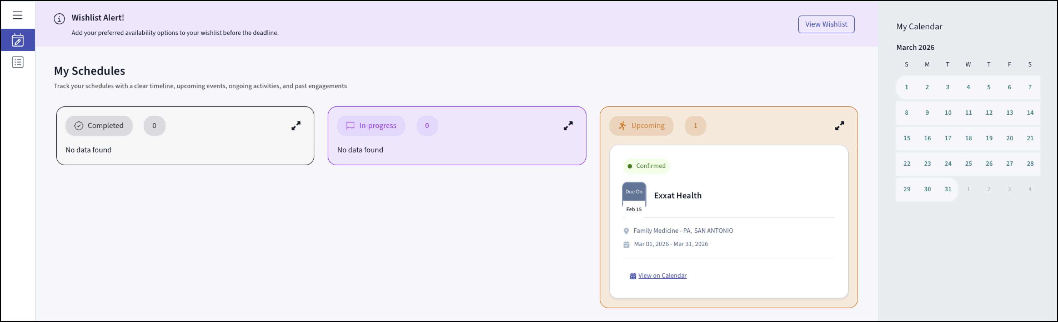This screenshot has width=1058, height=322.
Task: Select the schedule calendar sidebar icon
Action: pos(18,40)
